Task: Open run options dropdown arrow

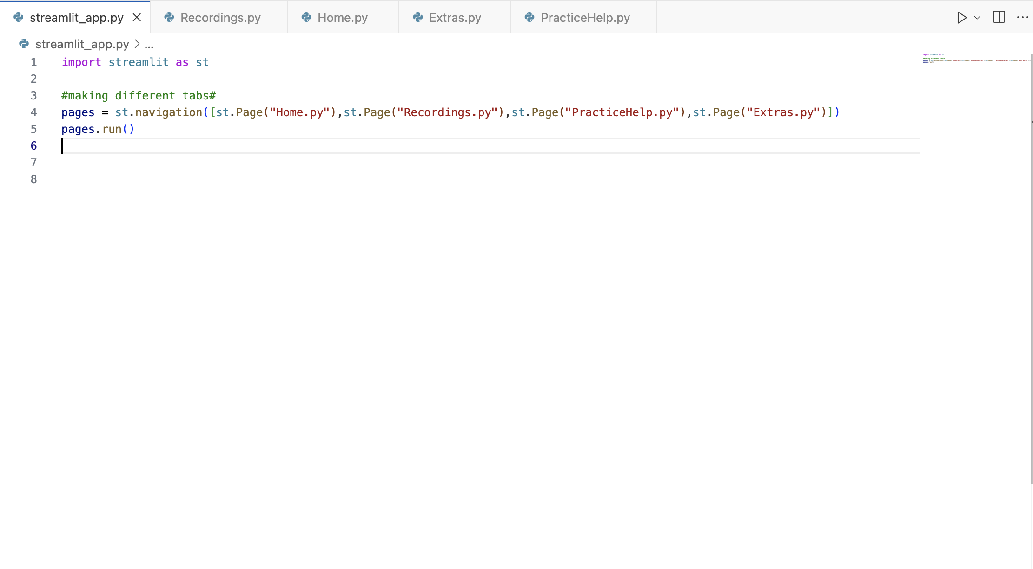Action: [977, 18]
